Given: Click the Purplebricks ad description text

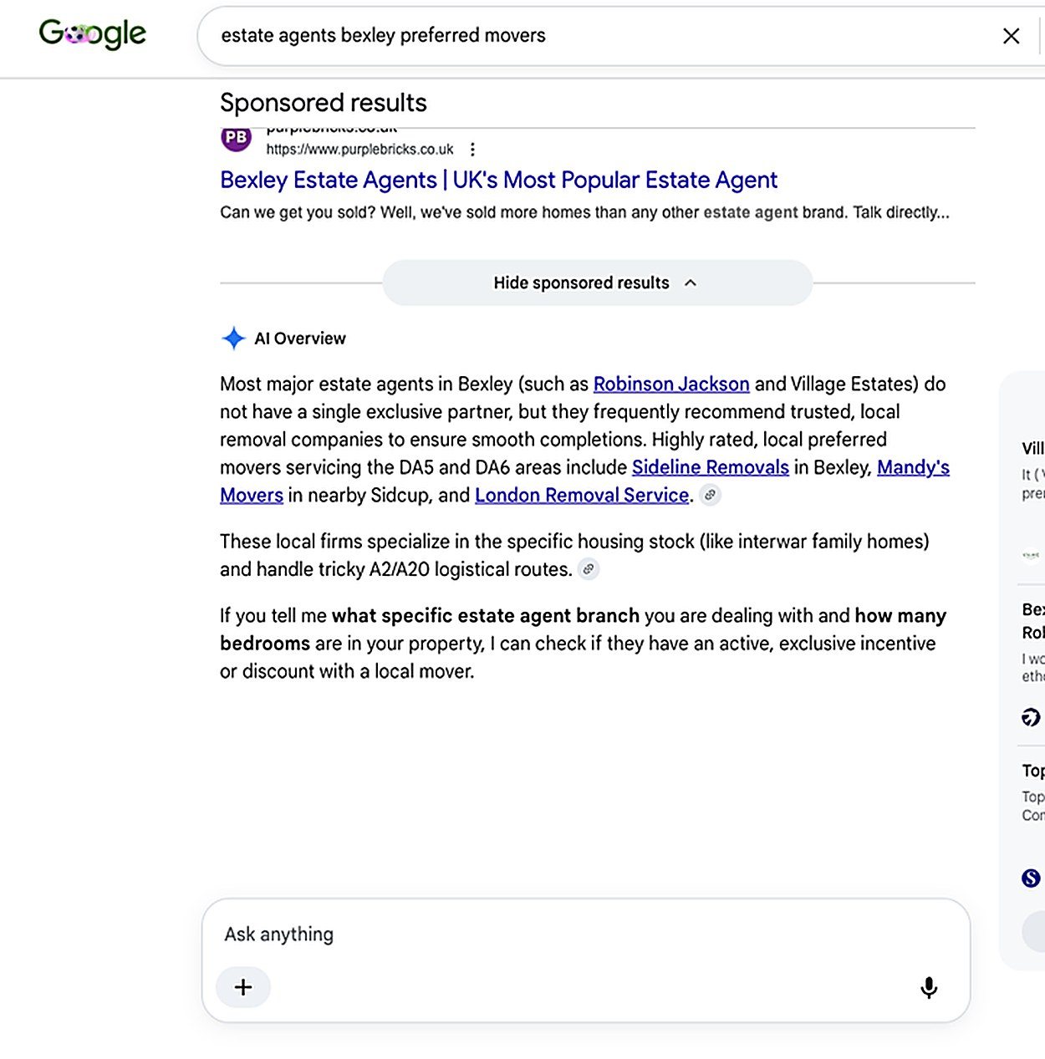Looking at the screenshot, I should (584, 212).
